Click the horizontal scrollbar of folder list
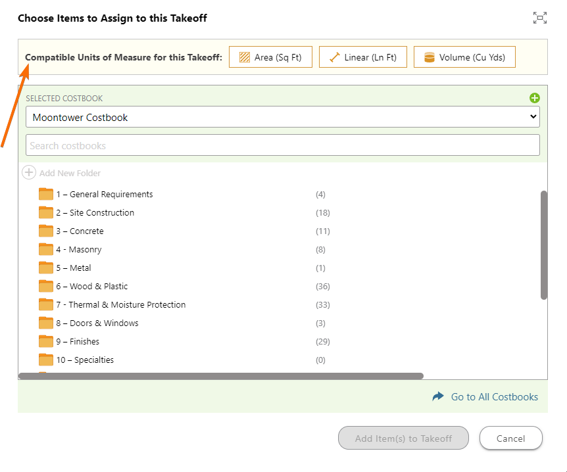Viewport: 567px width, 472px height. point(221,376)
